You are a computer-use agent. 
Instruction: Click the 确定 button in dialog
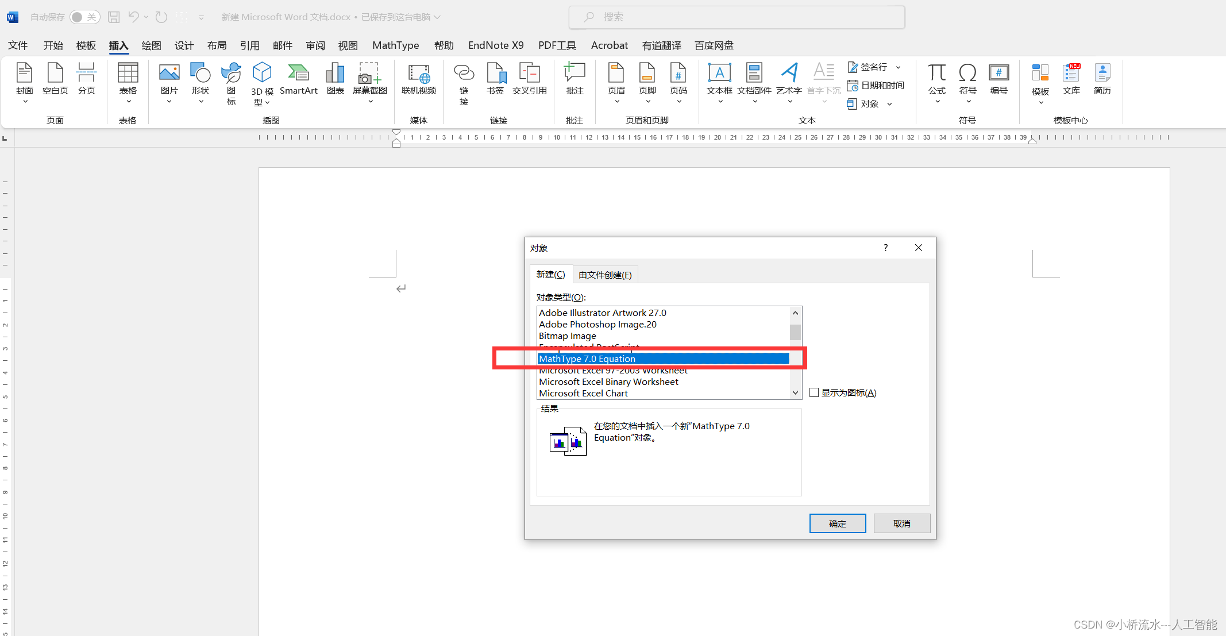(x=837, y=523)
